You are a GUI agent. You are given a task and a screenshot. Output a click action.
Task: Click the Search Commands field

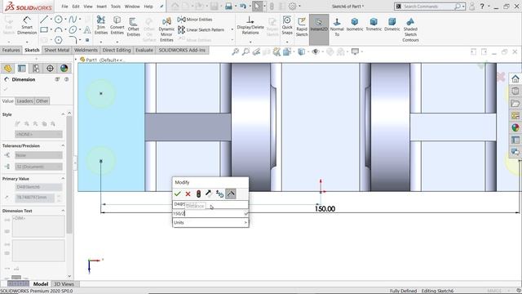pyautogui.click(x=428, y=7)
